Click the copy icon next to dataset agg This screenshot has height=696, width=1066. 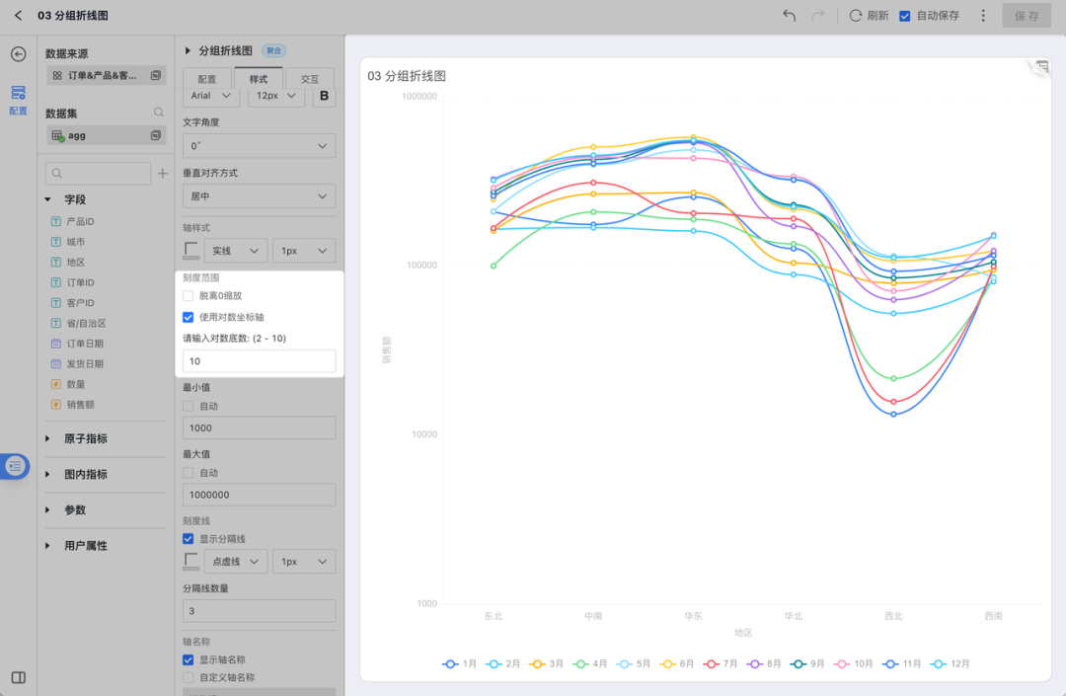pos(155,135)
